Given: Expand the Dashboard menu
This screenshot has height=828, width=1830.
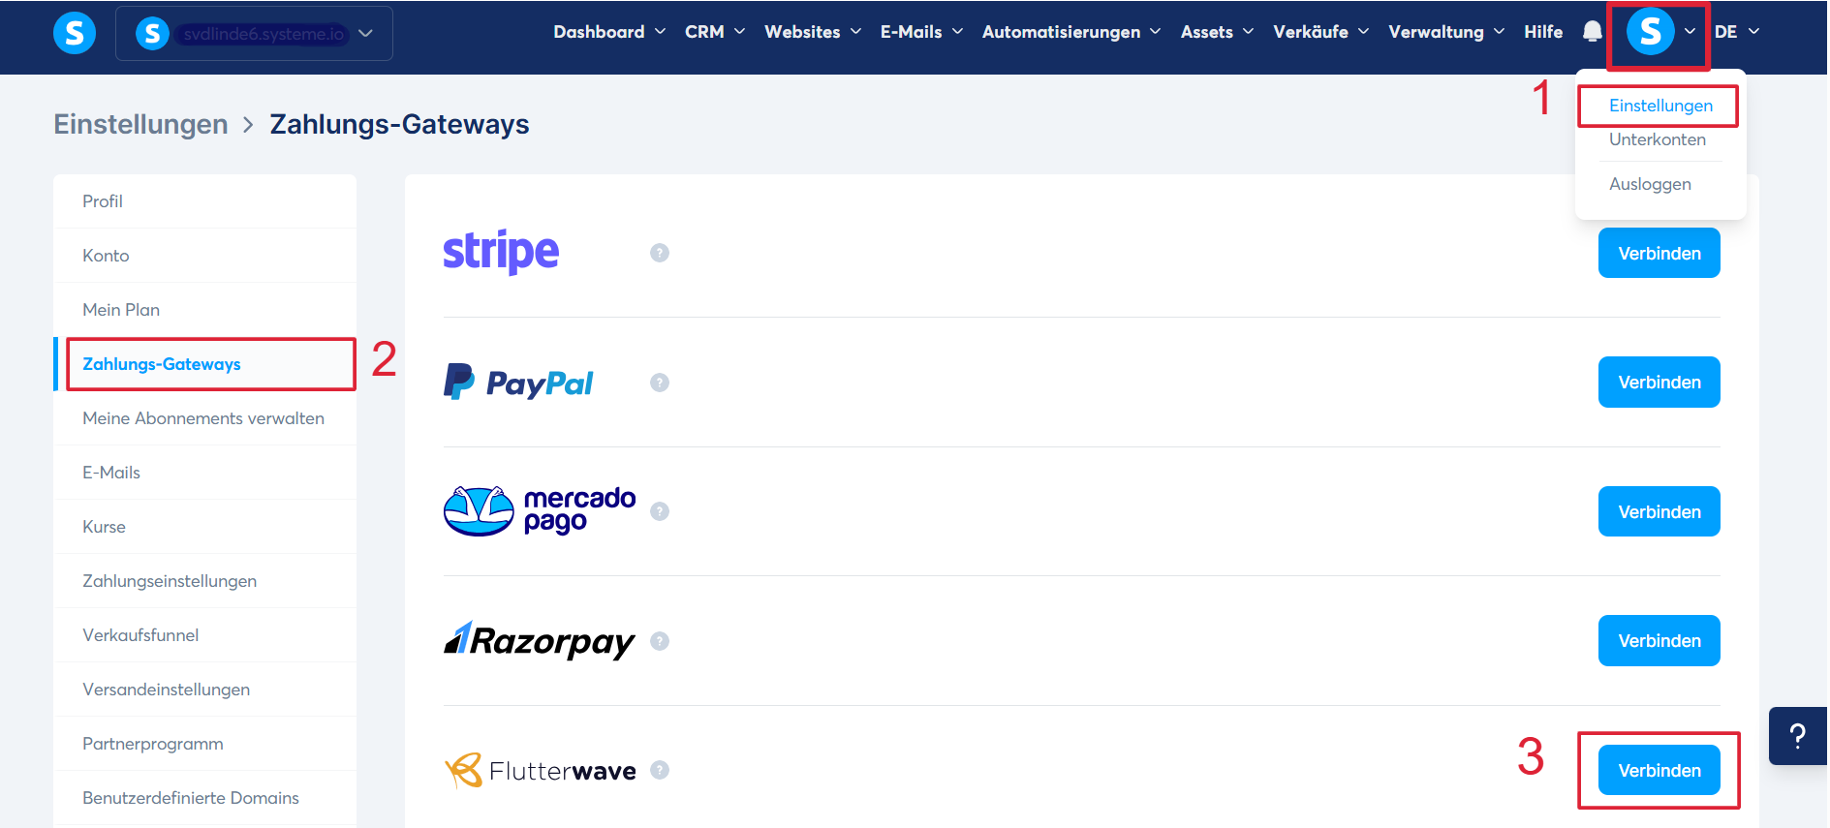Looking at the screenshot, I should [x=609, y=32].
